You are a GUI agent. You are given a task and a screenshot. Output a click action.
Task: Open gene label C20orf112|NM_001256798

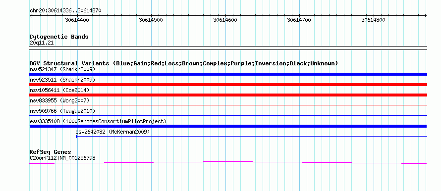click(62, 158)
